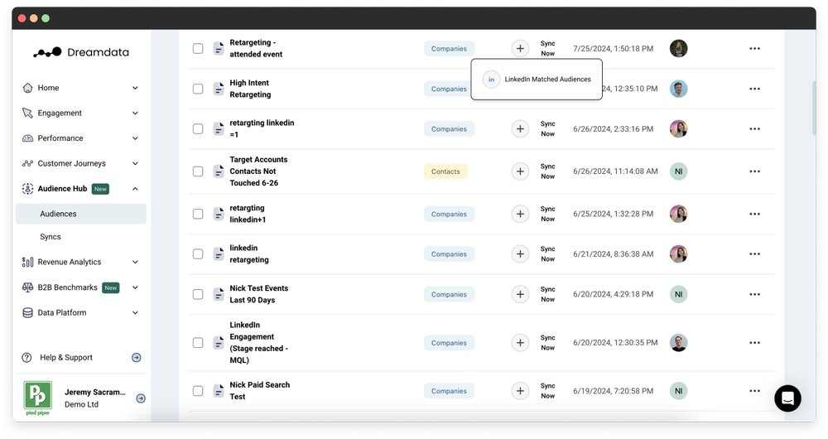Add destination for linkedin retargeting

[x=520, y=254]
